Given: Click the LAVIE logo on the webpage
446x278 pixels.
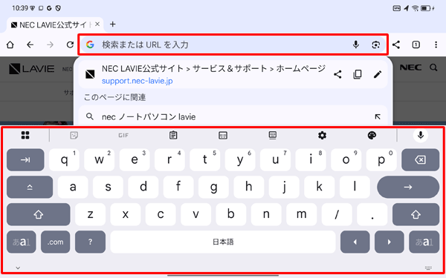Looking at the screenshot, I should point(31,69).
